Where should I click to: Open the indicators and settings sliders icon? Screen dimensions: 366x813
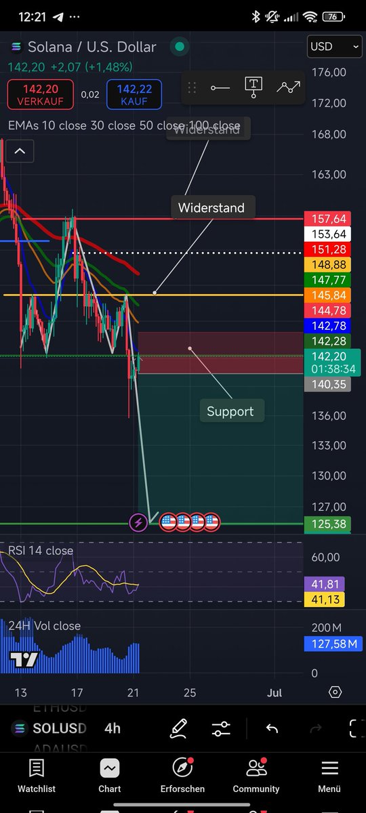pyautogui.click(x=221, y=728)
